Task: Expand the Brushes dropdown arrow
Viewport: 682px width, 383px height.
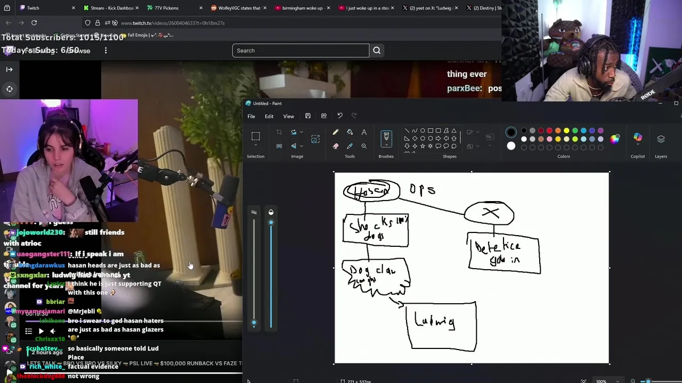Action: 386,145
